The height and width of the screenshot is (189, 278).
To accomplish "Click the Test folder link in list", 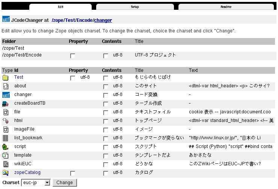I will pyautogui.click(x=18, y=77).
